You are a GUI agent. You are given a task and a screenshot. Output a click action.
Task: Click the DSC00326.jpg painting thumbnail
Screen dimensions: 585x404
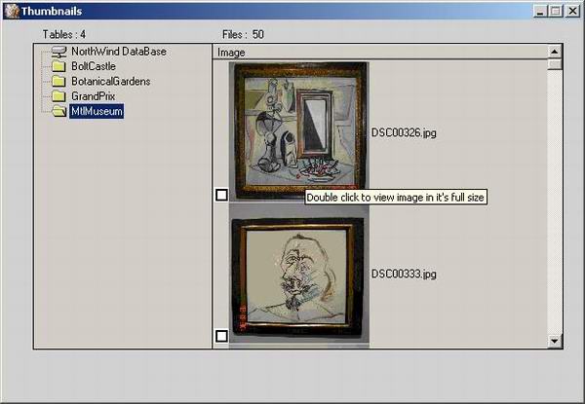click(299, 131)
